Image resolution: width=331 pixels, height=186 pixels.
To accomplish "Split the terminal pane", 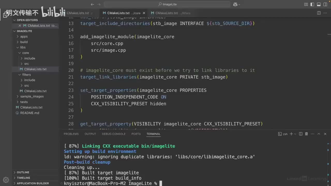I will (x=300, y=134).
